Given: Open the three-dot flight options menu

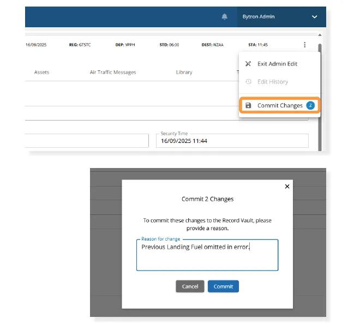Looking at the screenshot, I should 304,45.
